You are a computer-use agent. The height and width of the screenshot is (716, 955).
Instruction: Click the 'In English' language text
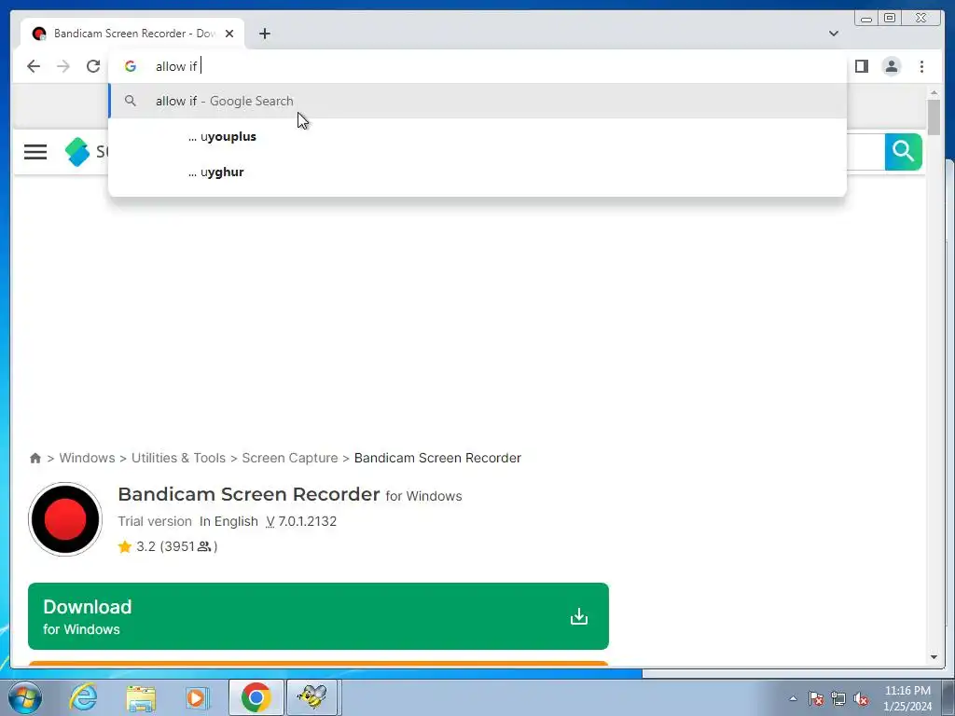(229, 521)
